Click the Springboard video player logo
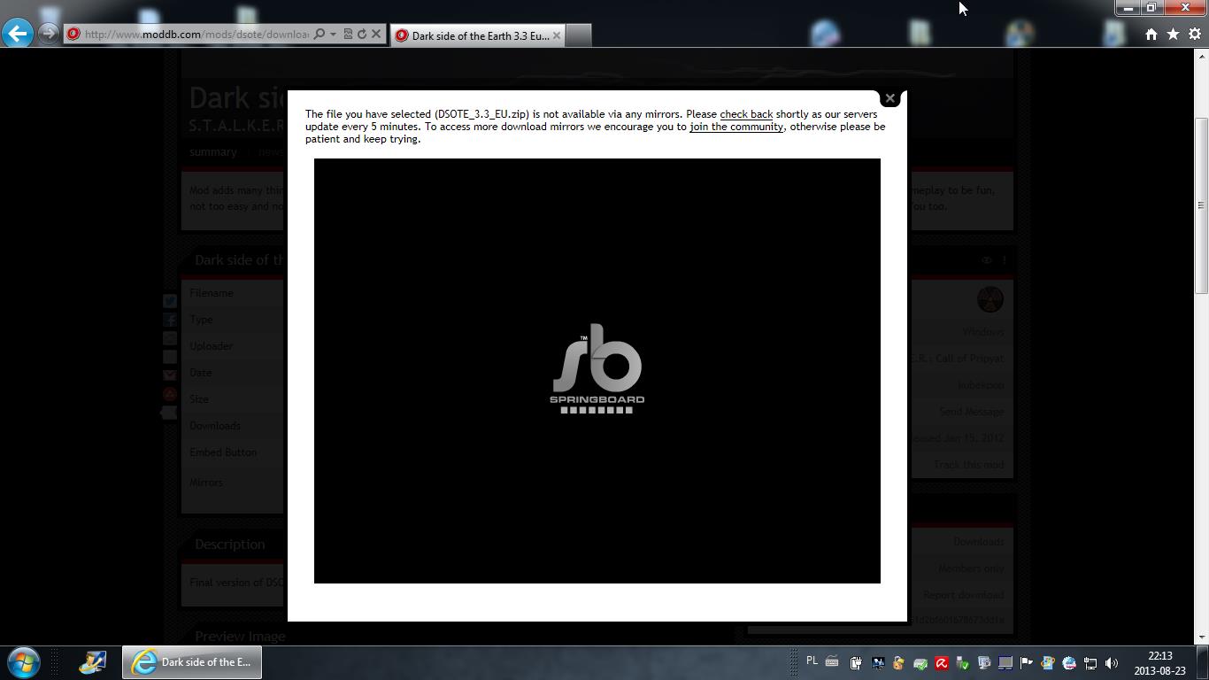The image size is (1209, 680). click(597, 368)
